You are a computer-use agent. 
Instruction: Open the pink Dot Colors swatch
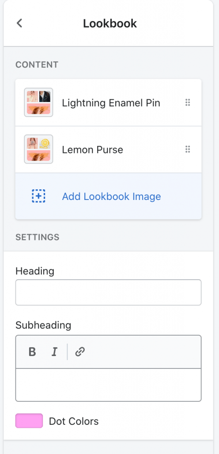(29, 421)
